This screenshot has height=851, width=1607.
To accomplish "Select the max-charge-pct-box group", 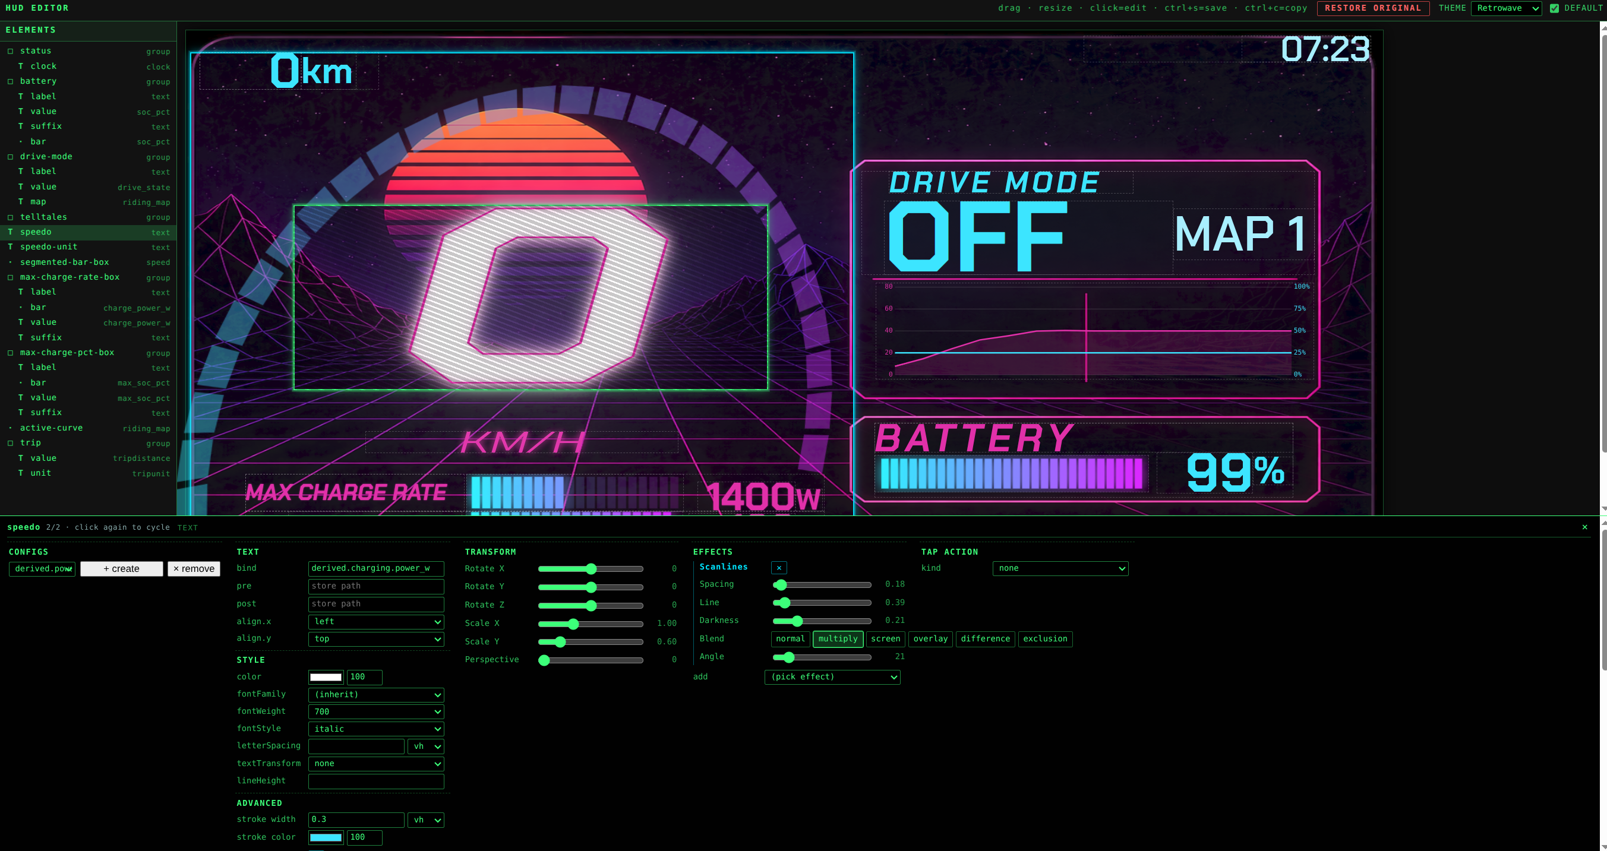I will point(88,353).
